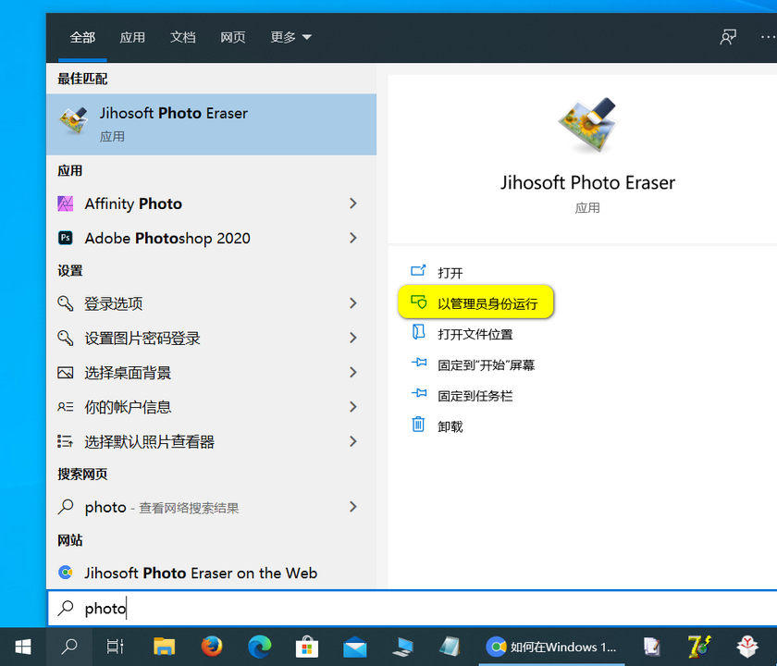Open the more options ellipsis in search header
This screenshot has height=666, width=777.
(768, 37)
